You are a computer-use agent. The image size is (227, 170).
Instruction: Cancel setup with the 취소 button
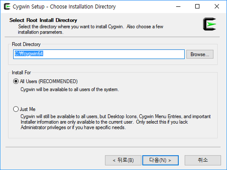(203, 160)
